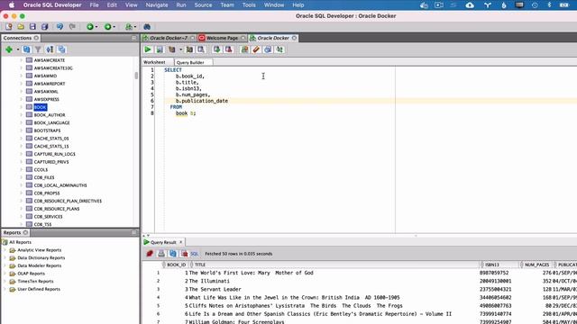Click the Forward navigation green arrow icon
The image size is (577, 324).
click(107, 27)
